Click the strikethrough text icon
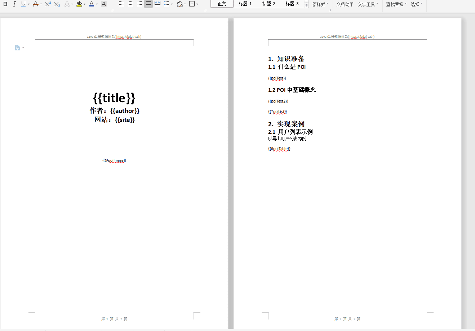This screenshot has height=331, width=475. pyautogui.click(x=36, y=4)
